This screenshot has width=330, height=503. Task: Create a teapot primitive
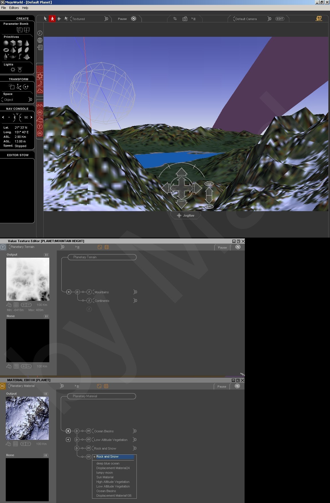pyautogui.click(x=13, y=57)
